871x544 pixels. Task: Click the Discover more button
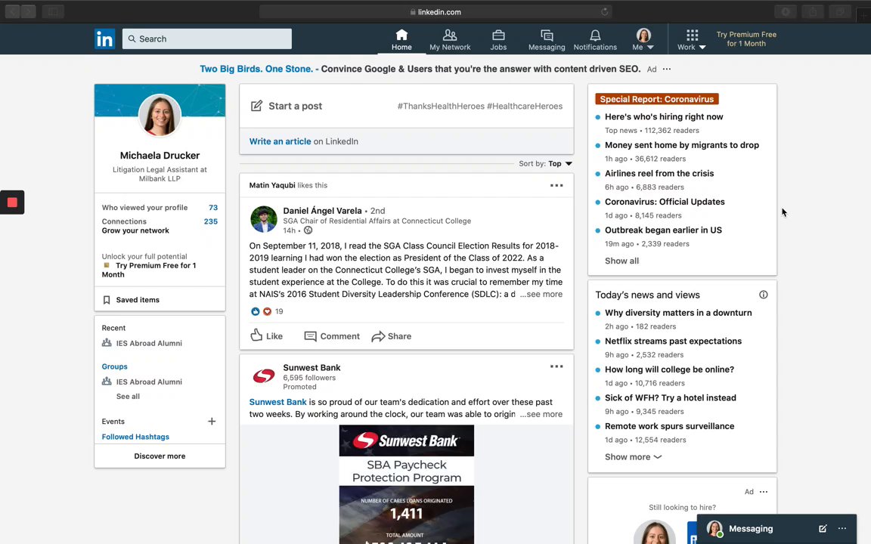click(160, 456)
